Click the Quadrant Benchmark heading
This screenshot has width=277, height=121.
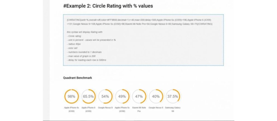[x=77, y=78]
